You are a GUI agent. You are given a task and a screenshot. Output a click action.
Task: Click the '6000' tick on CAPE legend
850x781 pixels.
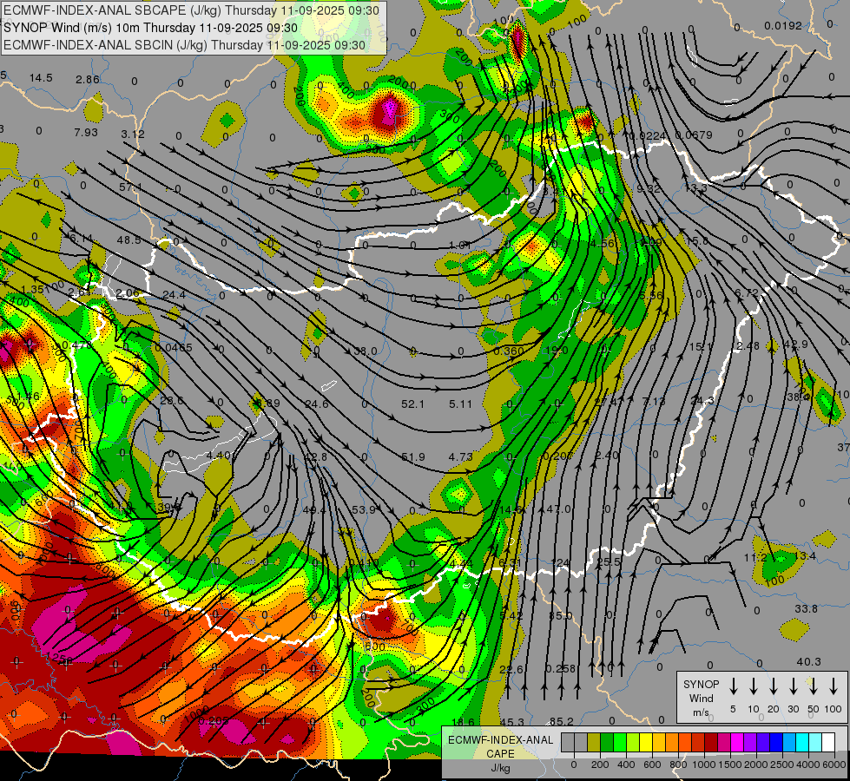(834, 765)
